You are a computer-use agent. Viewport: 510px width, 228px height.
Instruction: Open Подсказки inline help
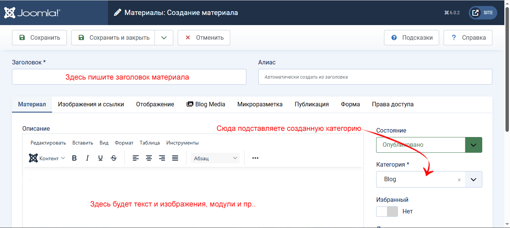[411, 37]
